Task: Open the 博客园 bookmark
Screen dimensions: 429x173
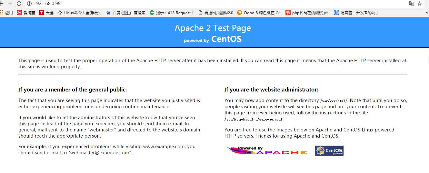Action: [356, 13]
